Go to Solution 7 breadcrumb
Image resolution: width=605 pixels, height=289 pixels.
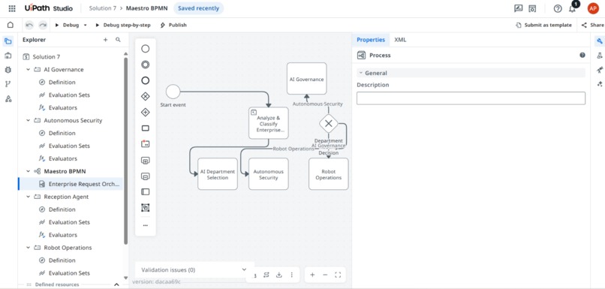click(103, 8)
